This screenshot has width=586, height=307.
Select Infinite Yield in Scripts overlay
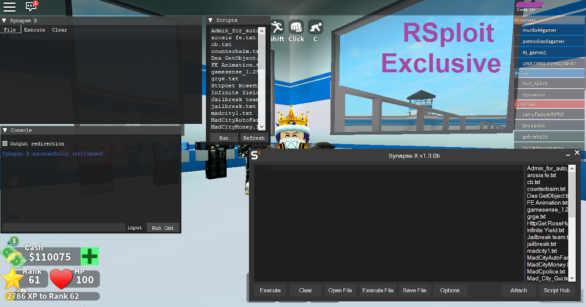[x=233, y=93]
